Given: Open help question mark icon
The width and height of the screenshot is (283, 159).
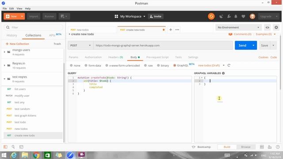Looking at the screenshot, I should [x=278, y=147].
